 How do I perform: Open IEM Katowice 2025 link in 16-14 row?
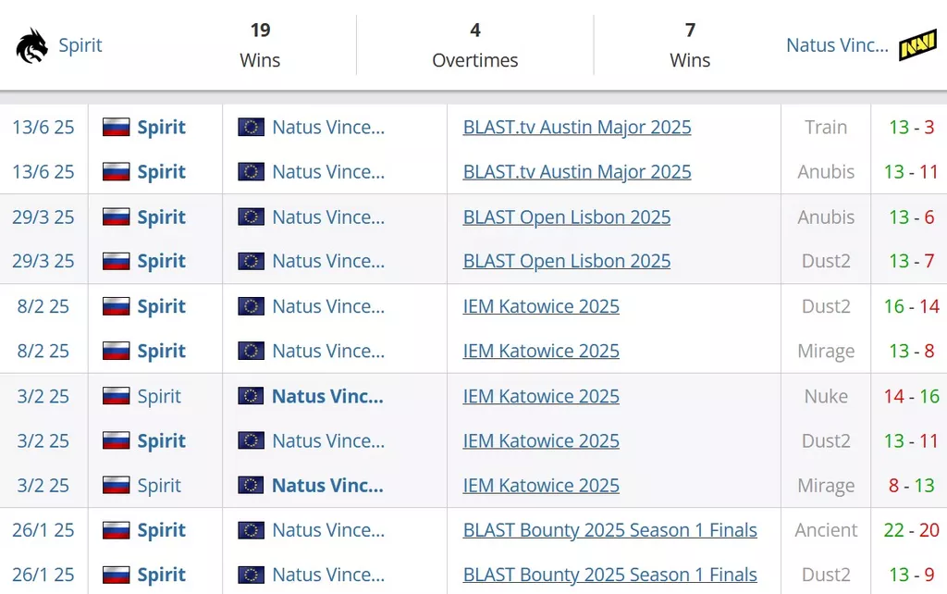click(541, 306)
